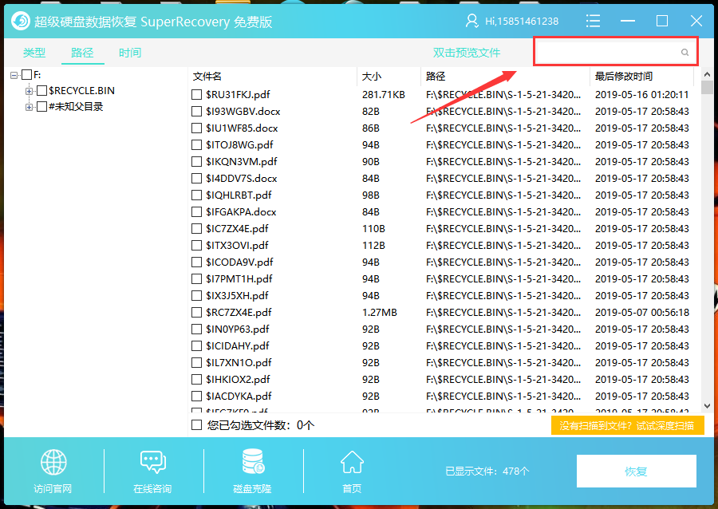Screen dimensions: 718x509
Task: Open the user account icon
Action: click(x=471, y=21)
